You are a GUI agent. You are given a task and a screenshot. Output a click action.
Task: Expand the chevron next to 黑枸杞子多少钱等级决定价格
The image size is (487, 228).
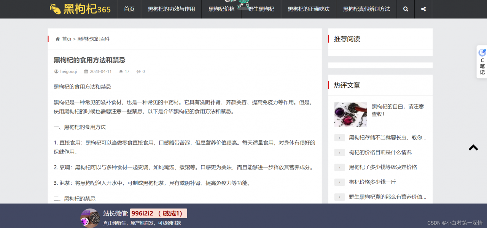[x=339, y=167]
